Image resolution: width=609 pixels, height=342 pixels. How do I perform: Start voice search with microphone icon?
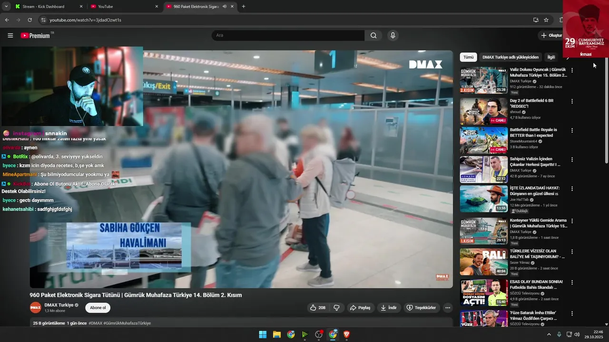coord(393,36)
